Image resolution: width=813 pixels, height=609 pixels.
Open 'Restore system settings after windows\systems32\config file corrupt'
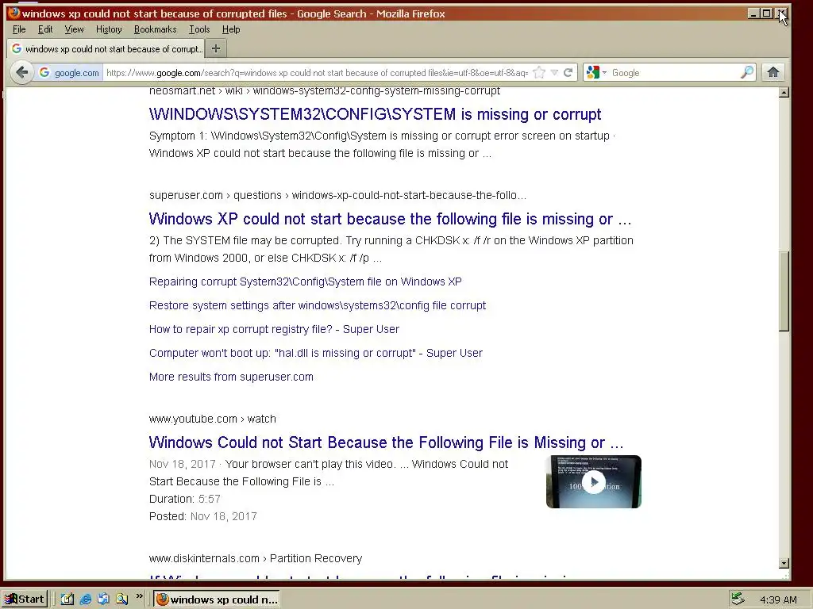click(x=318, y=305)
